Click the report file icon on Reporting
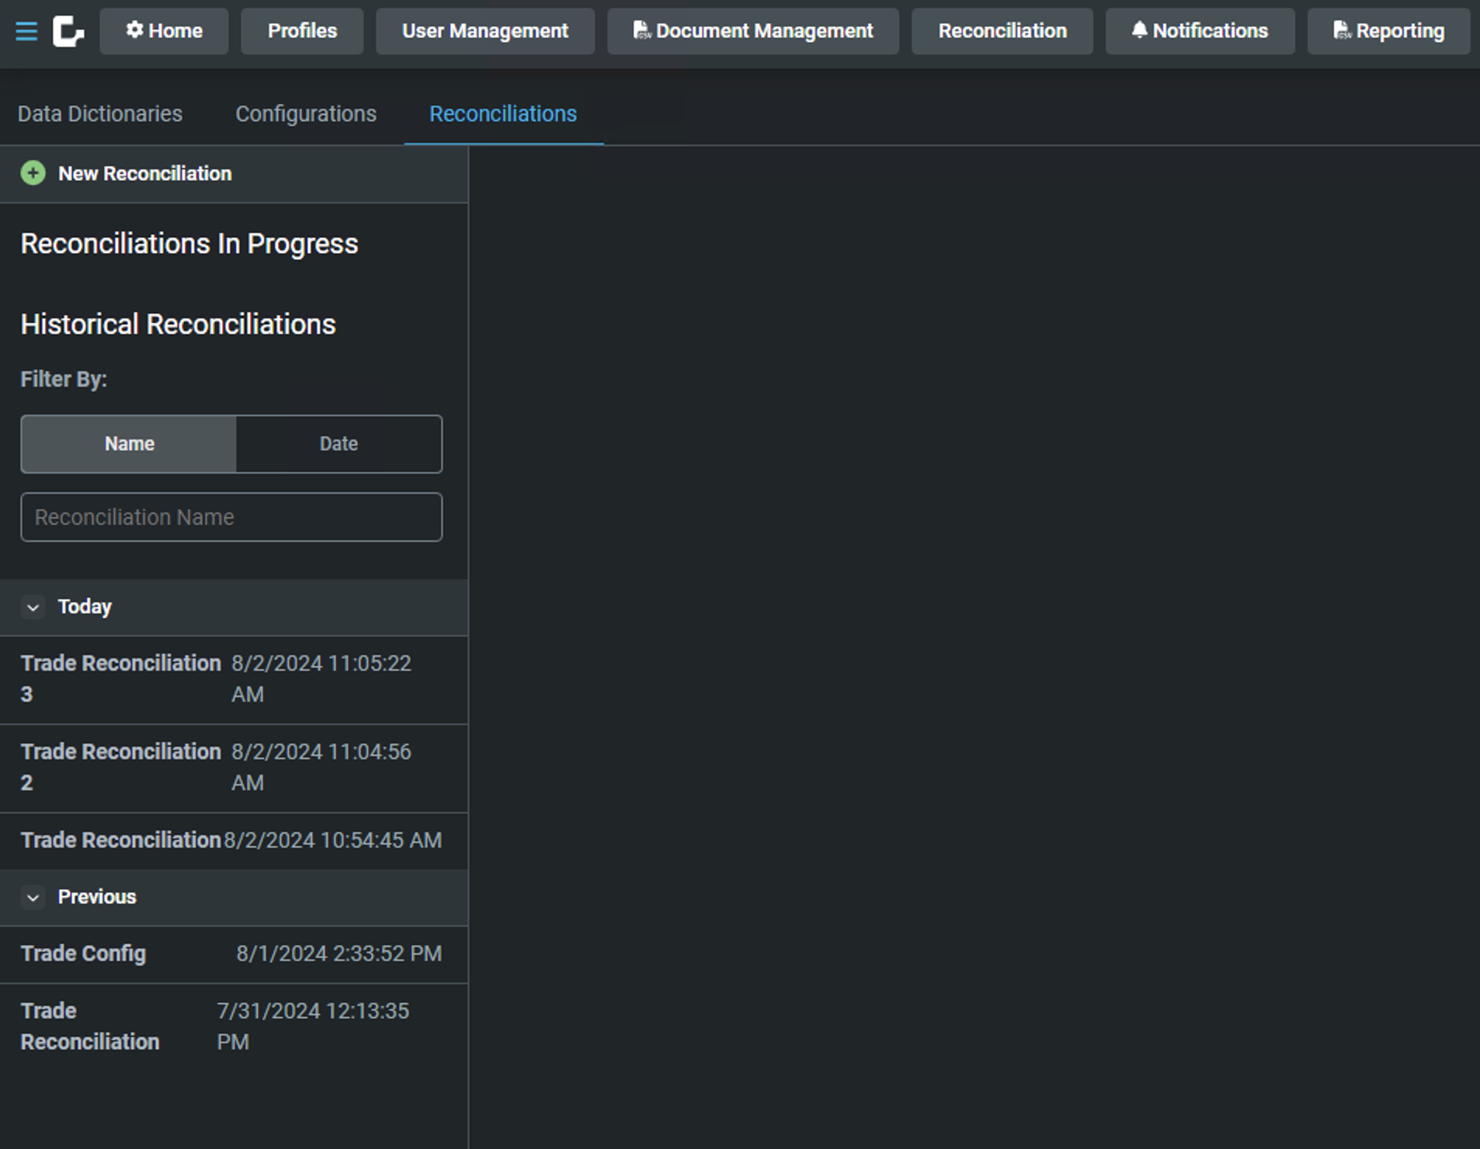Image resolution: width=1480 pixels, height=1149 pixels. (x=1342, y=30)
